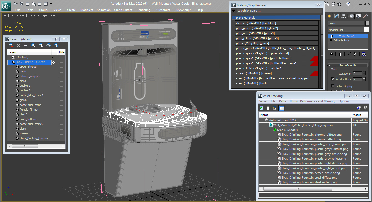Collapse Elkay_Drinking_Fountain layer tree node
Image resolution: width=372 pixels, height=202 pixels.
click(9, 62)
